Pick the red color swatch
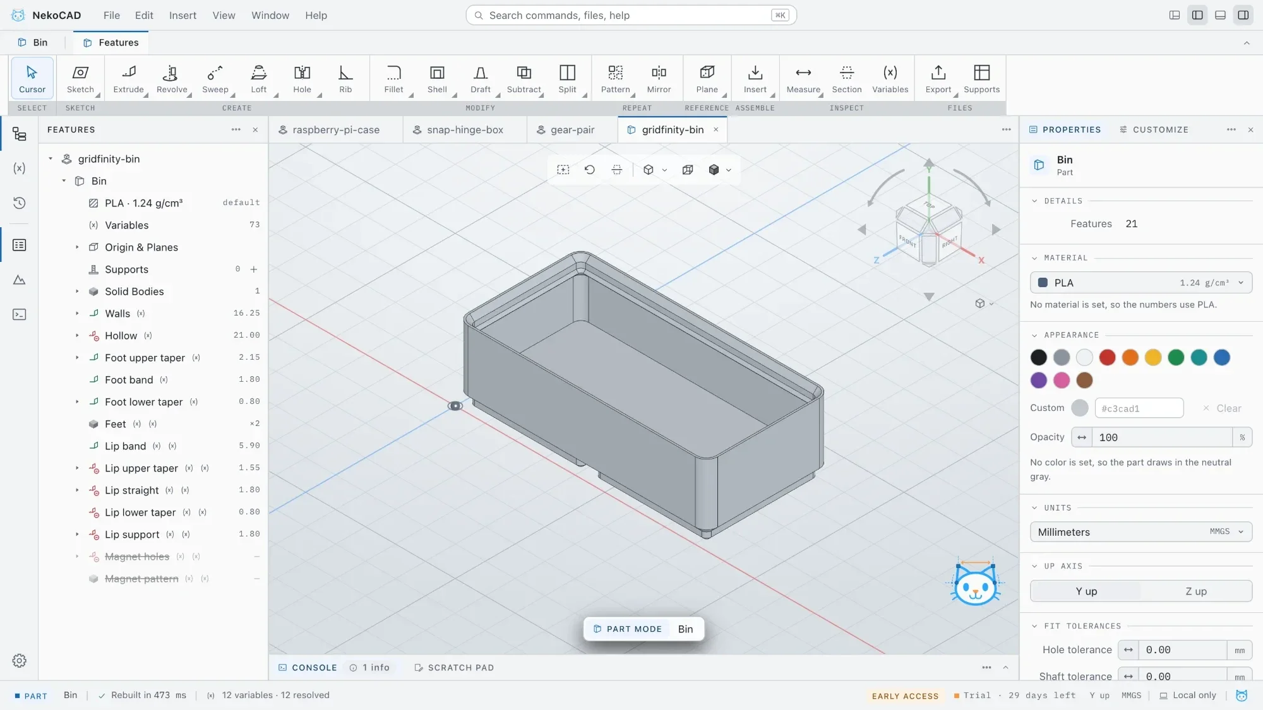Screen dimensions: 1263x710 click(1107, 358)
